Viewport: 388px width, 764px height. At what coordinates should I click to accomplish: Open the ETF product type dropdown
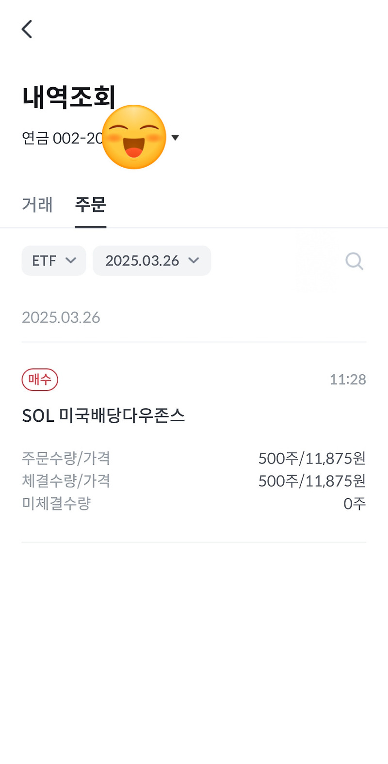pos(53,261)
